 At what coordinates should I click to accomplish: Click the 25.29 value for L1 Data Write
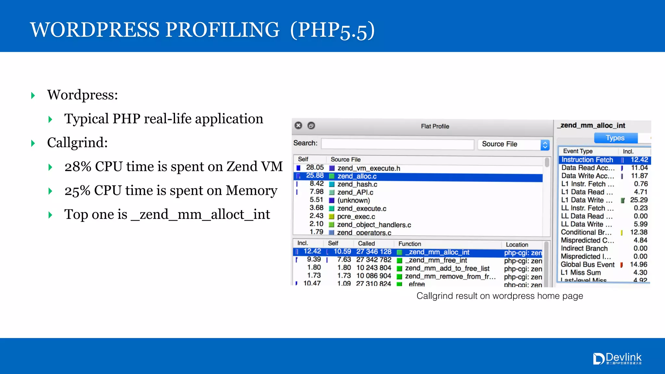coord(639,200)
